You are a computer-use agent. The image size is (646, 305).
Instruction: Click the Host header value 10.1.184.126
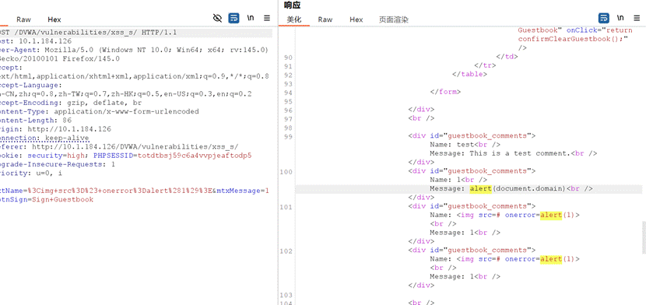tap(45, 41)
